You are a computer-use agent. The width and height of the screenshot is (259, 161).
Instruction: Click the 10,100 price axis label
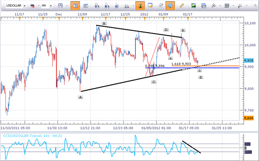point(250,23)
